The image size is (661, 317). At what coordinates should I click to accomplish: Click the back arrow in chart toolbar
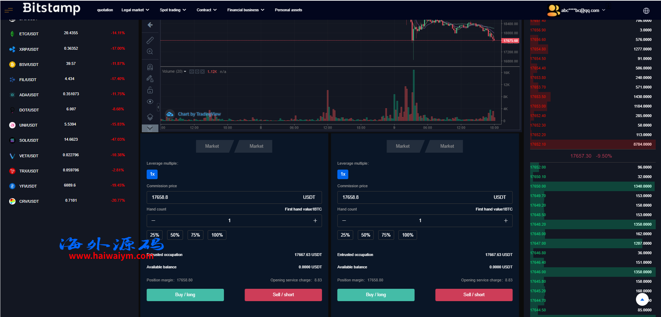click(x=150, y=25)
